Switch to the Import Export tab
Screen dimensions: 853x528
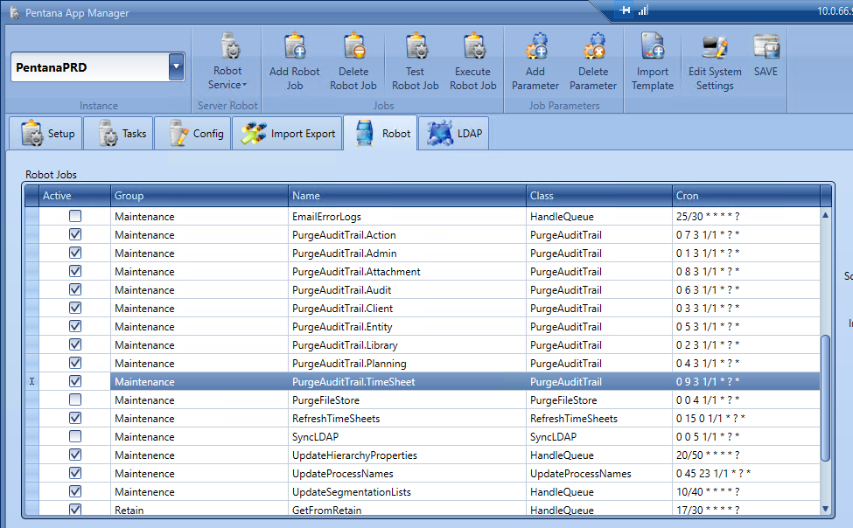(x=287, y=133)
